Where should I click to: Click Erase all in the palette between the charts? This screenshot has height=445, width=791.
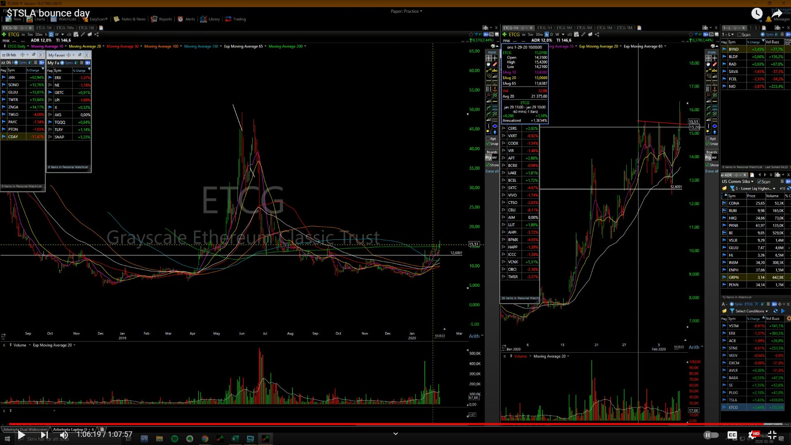[x=492, y=171]
